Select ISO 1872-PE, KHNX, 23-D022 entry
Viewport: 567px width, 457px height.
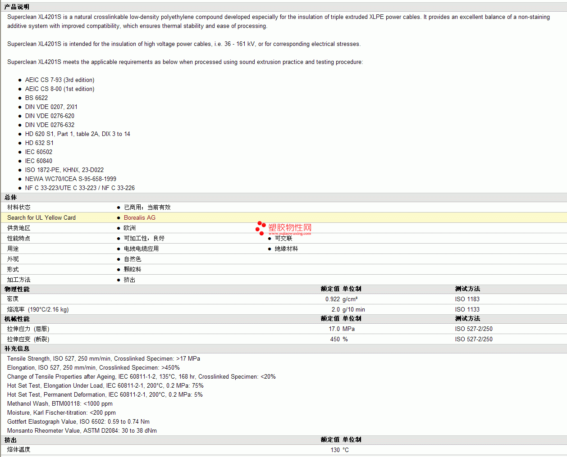[64, 170]
